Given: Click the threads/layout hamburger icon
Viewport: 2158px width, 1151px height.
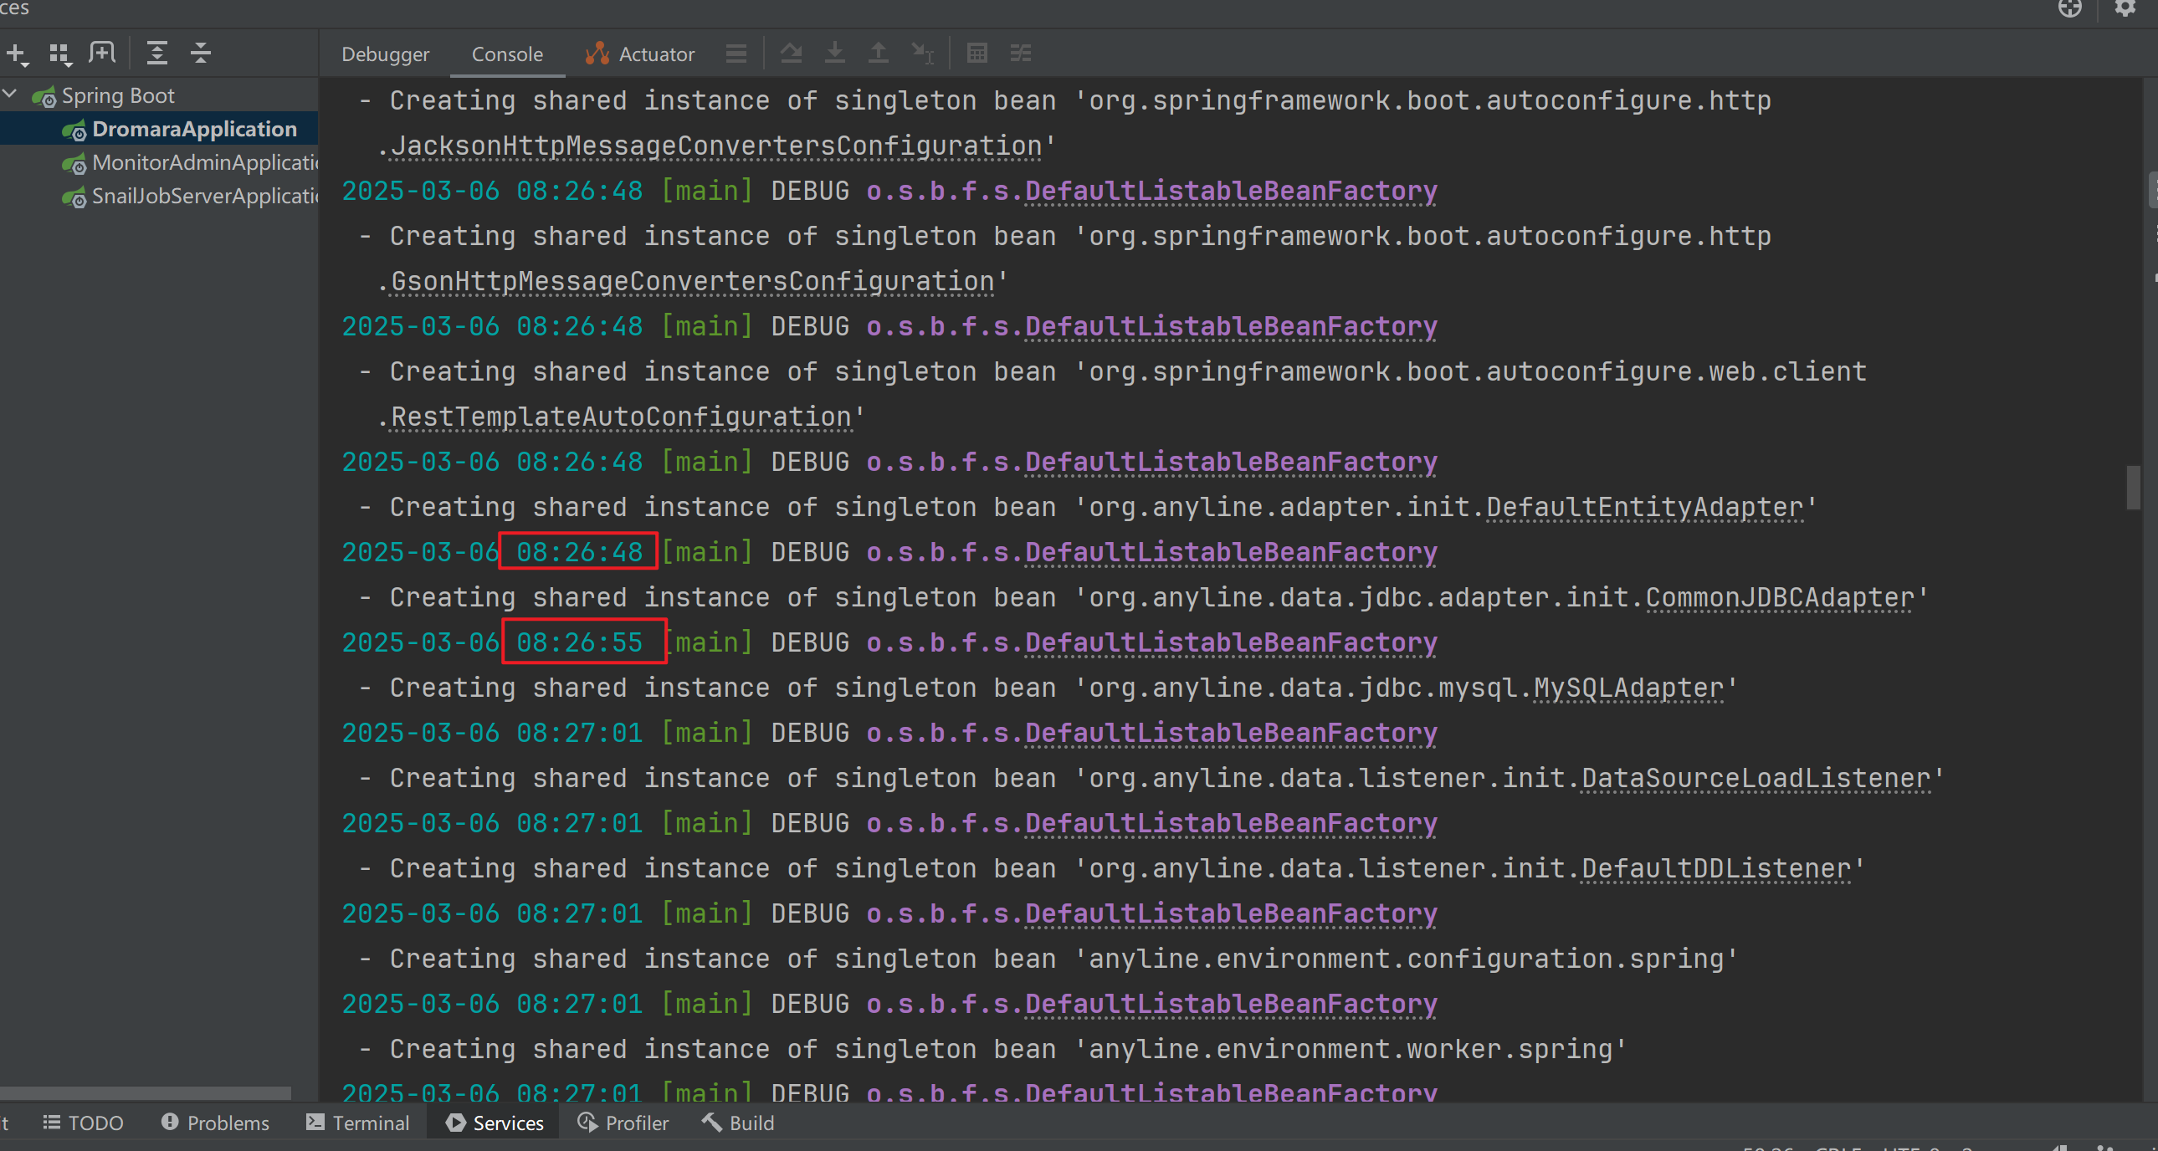Looking at the screenshot, I should (x=736, y=54).
